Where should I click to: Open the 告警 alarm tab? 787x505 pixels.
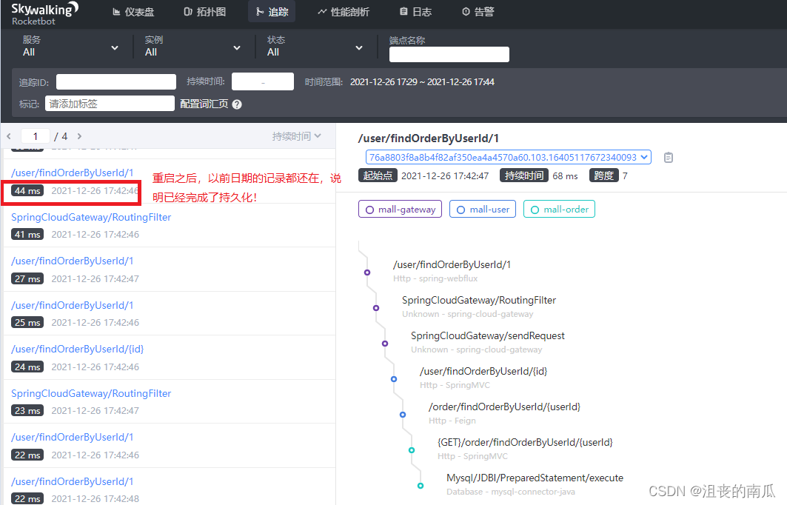click(x=478, y=12)
